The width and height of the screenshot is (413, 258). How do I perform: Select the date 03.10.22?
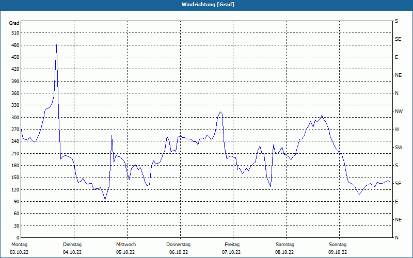pyautogui.click(x=19, y=252)
